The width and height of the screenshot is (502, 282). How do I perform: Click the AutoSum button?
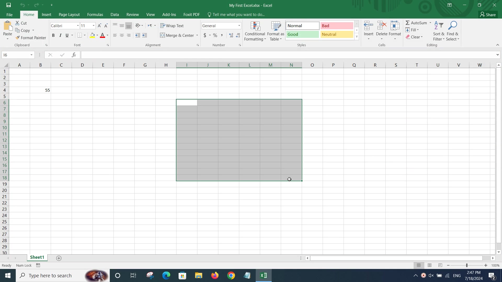(x=416, y=23)
